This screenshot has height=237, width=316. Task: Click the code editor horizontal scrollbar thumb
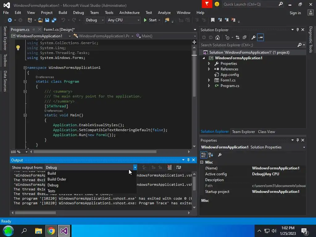click(x=95, y=152)
